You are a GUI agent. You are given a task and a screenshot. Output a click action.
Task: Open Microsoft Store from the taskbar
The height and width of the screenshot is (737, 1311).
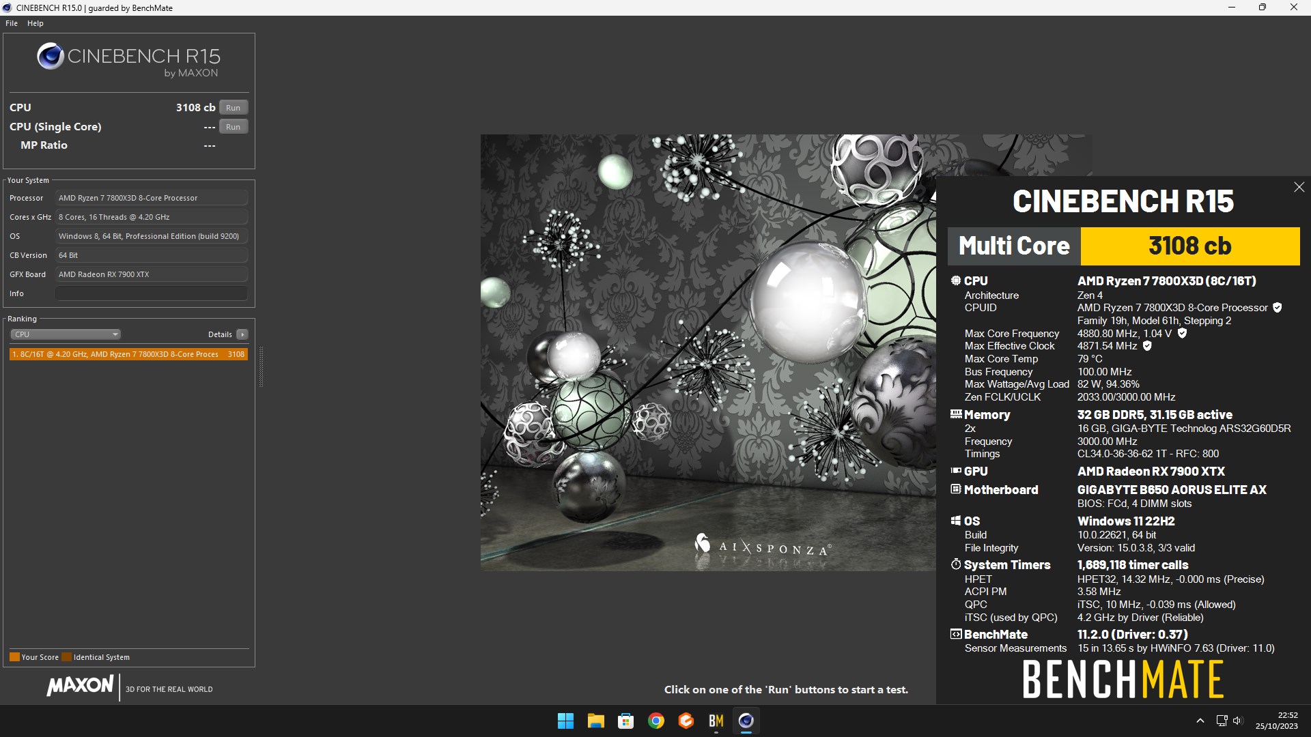point(625,721)
